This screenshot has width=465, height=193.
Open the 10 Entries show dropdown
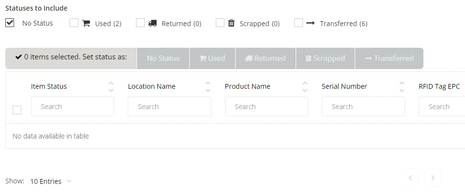(51, 181)
